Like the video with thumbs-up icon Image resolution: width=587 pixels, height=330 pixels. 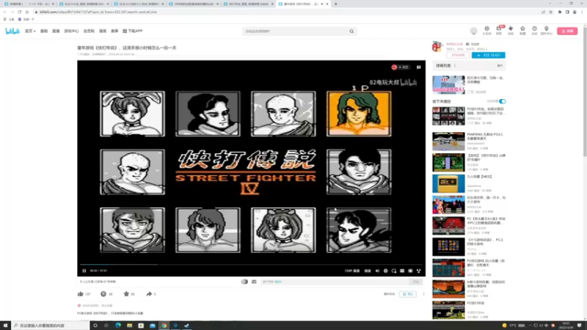point(81,294)
